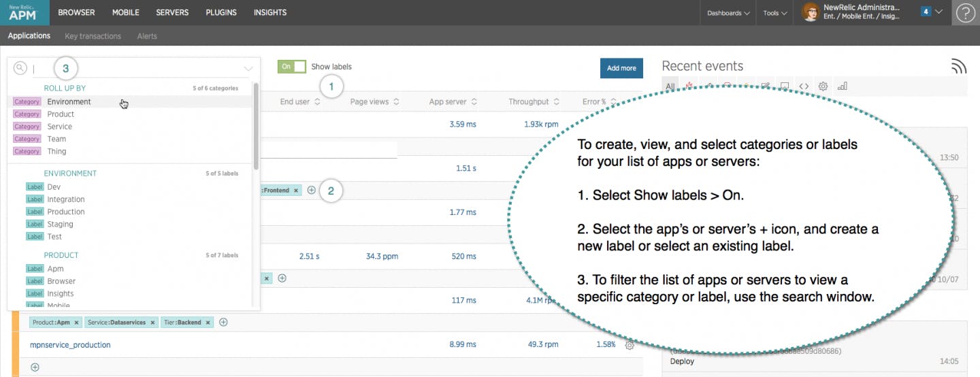Toggle the Show labels switch
Viewport: 980px width, 377px height.
point(291,67)
